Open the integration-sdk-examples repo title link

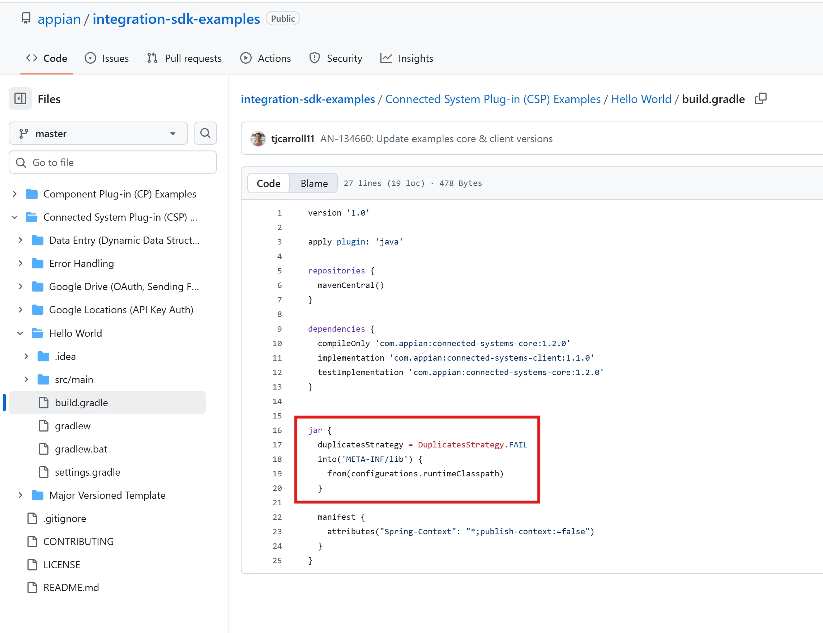176,19
